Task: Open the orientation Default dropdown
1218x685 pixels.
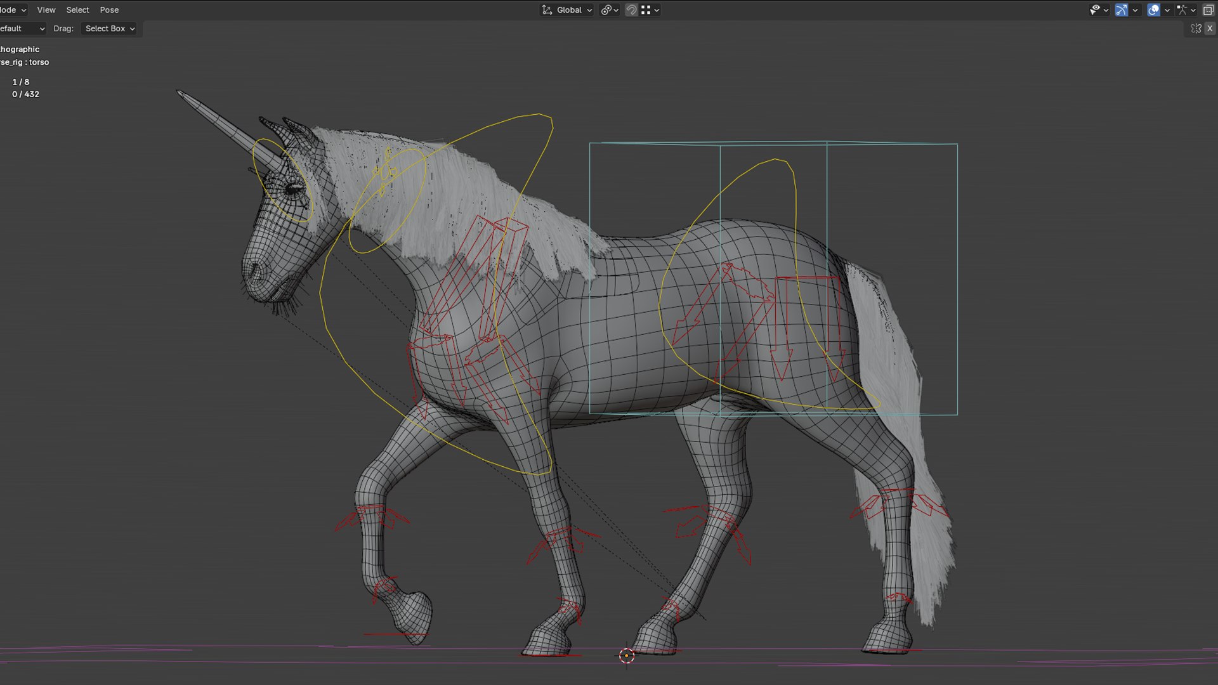Action: pos(23,29)
